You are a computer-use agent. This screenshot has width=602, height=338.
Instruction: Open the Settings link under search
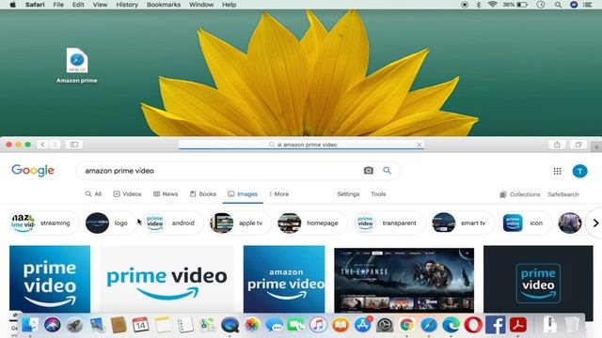coord(348,194)
